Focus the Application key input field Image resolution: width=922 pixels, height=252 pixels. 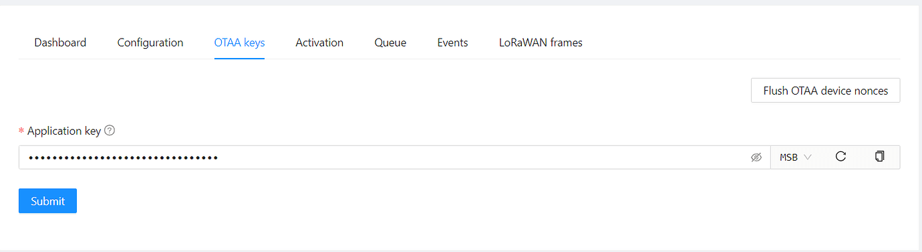point(394,157)
